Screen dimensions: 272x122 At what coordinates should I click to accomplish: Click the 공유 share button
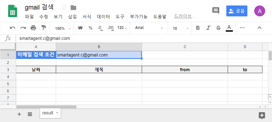pos(237,11)
